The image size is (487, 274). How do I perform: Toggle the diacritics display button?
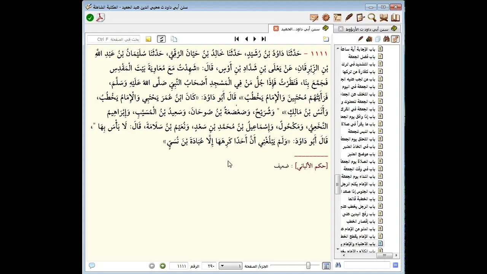pos(161,39)
